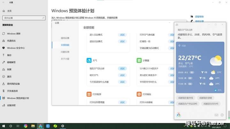Click the 查找设置 search field
Viewport: 230px width, 129px height.
24,18
